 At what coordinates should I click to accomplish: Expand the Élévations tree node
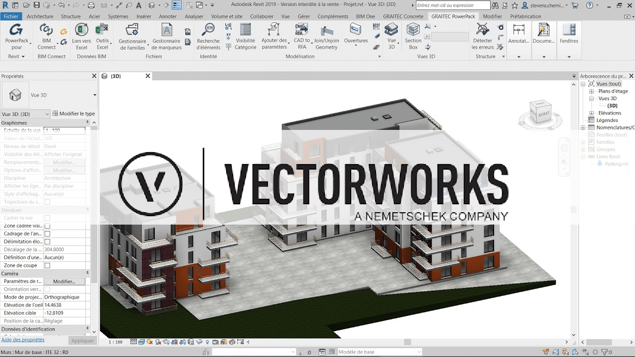tap(591, 113)
